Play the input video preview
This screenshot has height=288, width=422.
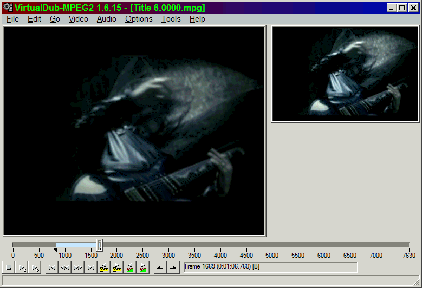click(22, 267)
